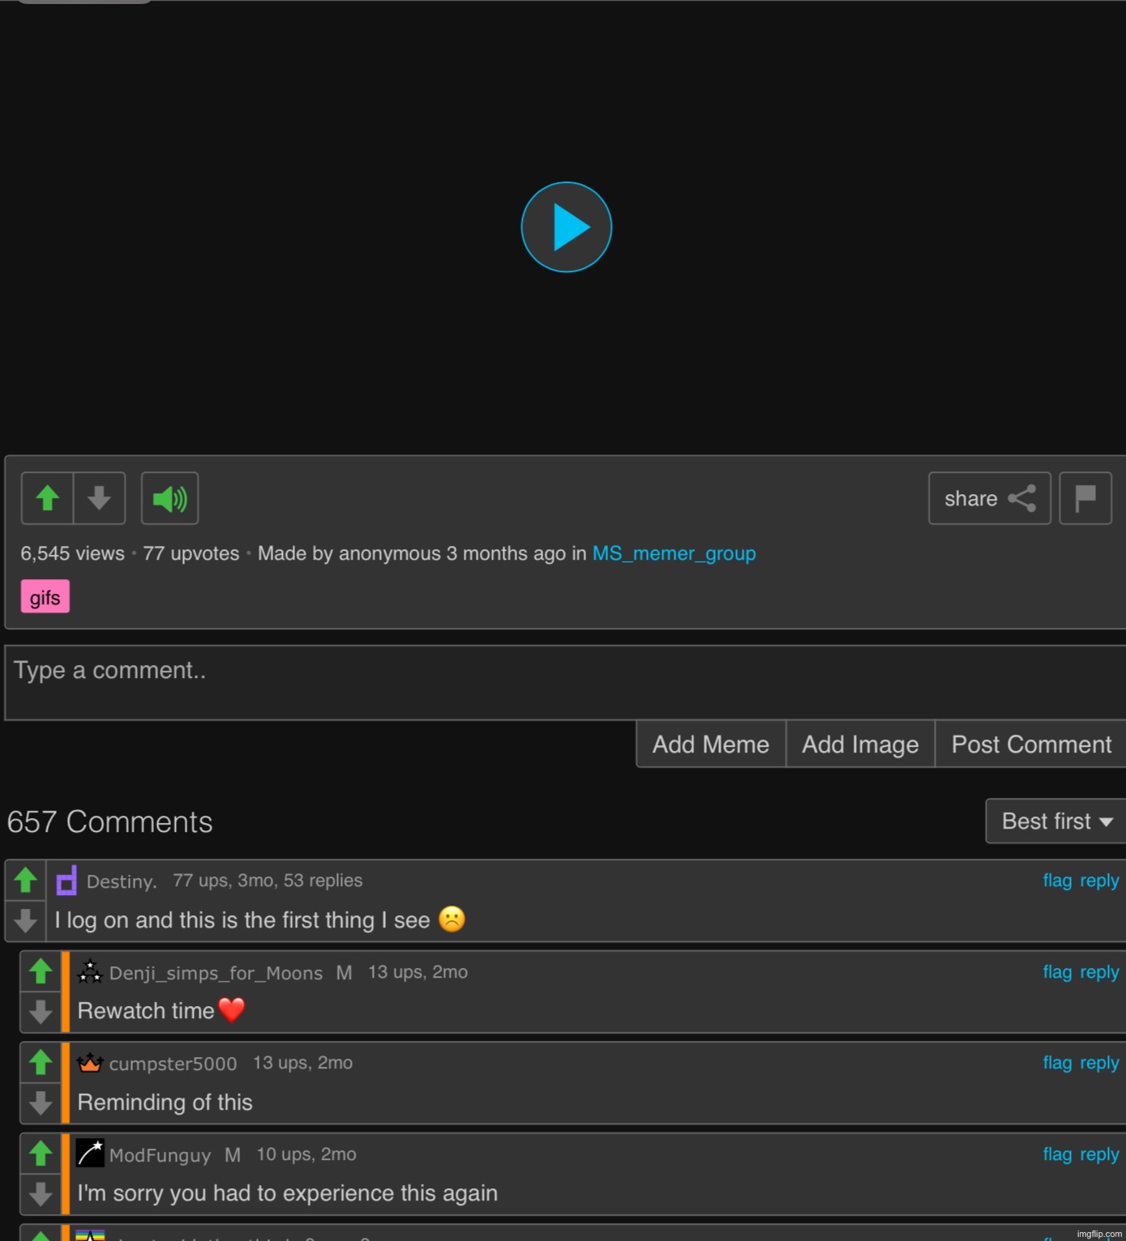The height and width of the screenshot is (1241, 1126).
Task: Open cumpster5000's user profile
Action: click(173, 1064)
